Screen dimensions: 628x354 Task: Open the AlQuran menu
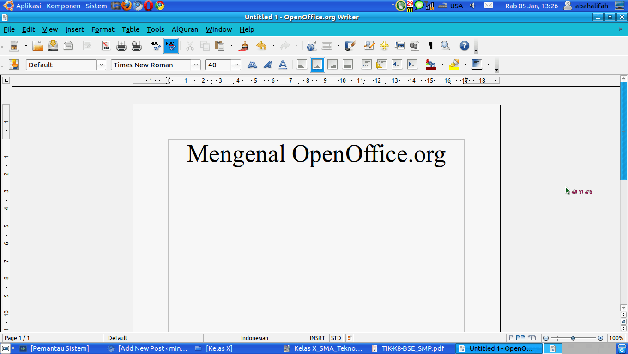click(x=185, y=29)
